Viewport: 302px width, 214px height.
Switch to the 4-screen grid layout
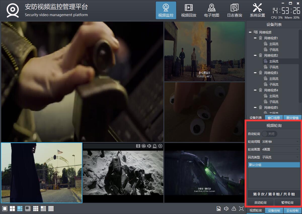coord(12,209)
